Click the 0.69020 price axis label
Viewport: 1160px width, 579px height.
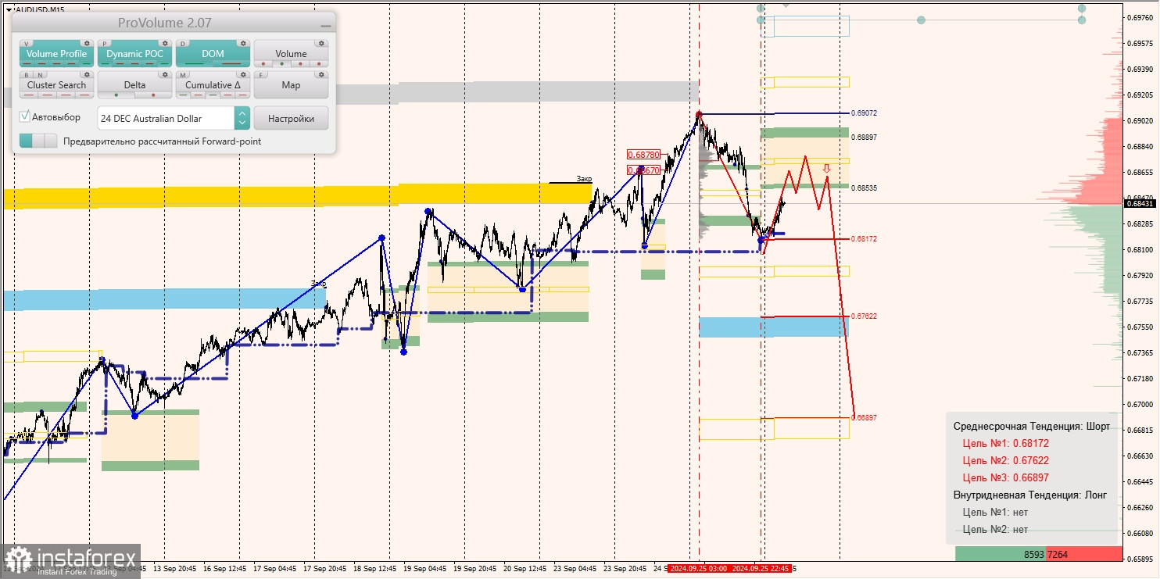pyautogui.click(x=1140, y=121)
